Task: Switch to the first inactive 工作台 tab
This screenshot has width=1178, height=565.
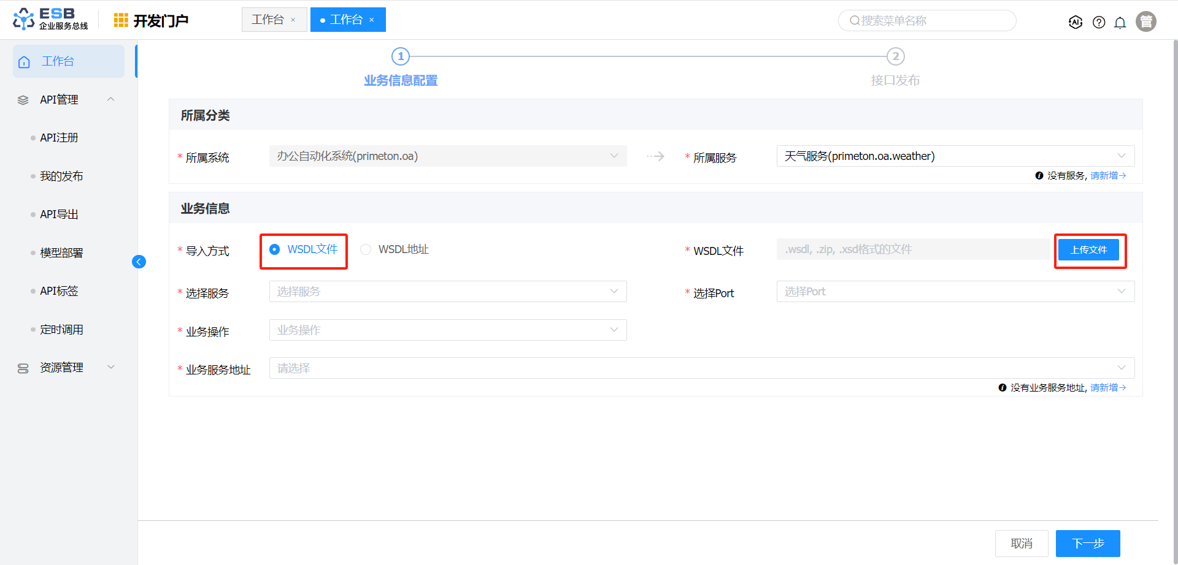Action: point(268,20)
